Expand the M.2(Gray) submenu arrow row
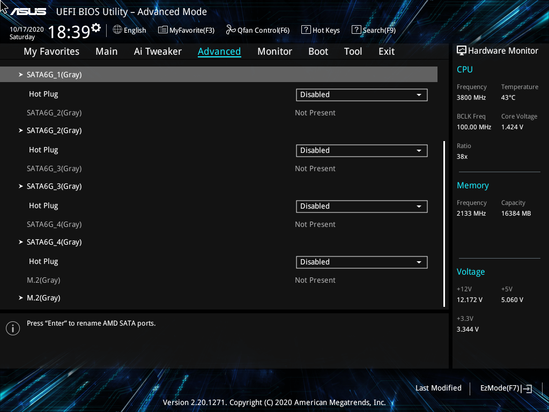This screenshot has height=412, width=549. (x=219, y=298)
